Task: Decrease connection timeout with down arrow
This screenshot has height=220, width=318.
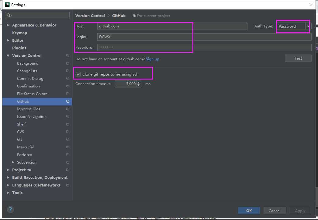Action: 139,85
